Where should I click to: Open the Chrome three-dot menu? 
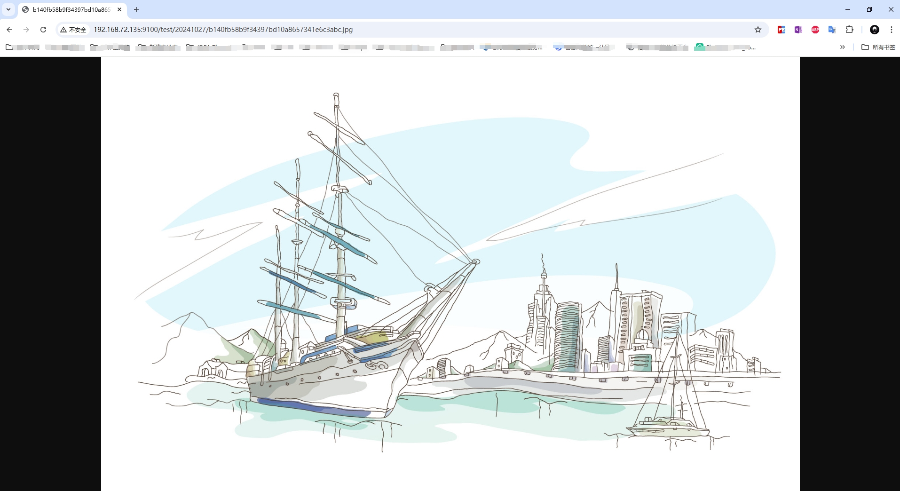(892, 30)
